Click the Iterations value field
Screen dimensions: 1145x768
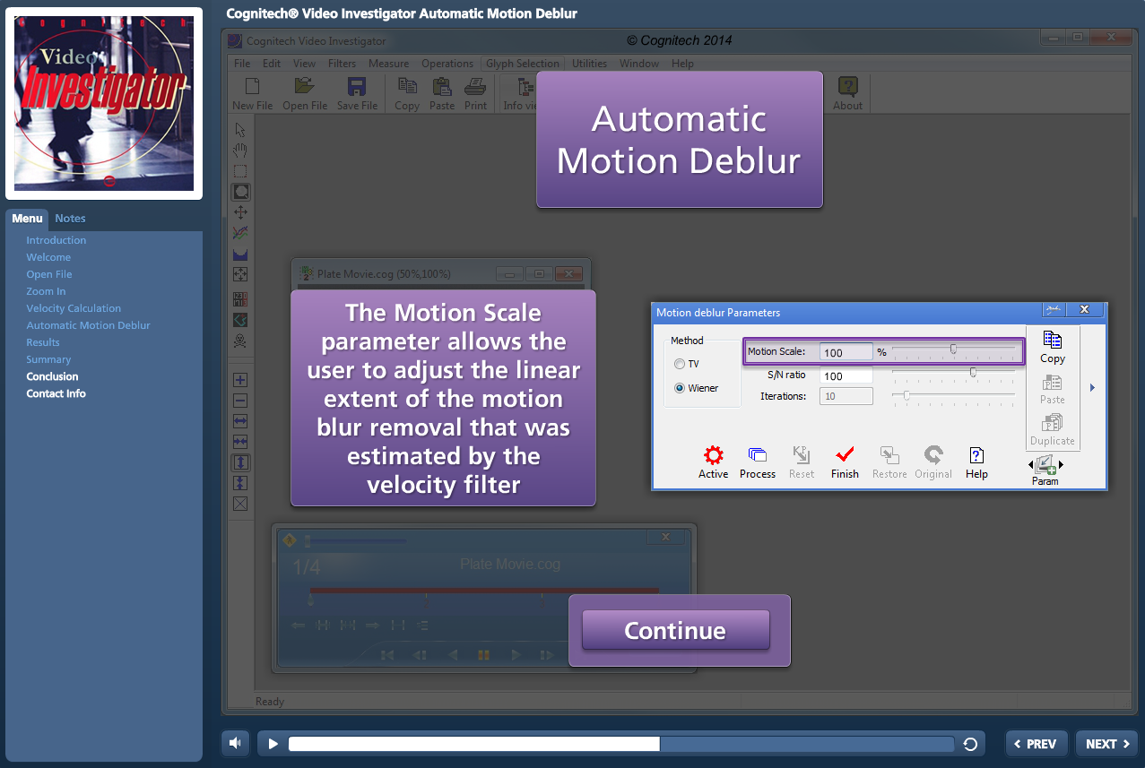point(846,396)
